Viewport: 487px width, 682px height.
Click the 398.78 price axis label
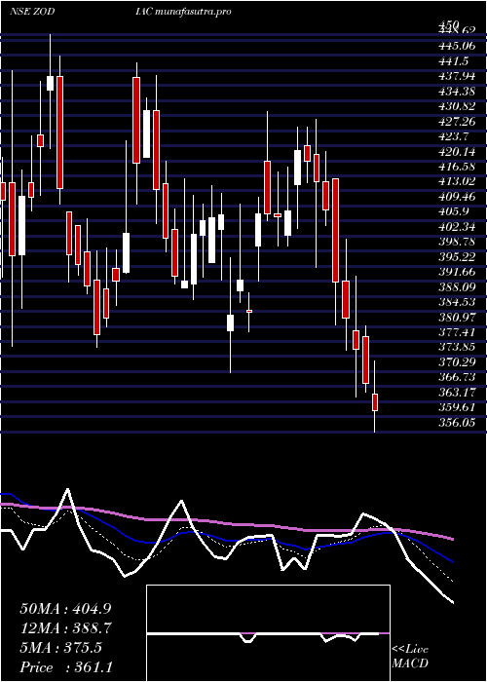pyautogui.click(x=456, y=242)
